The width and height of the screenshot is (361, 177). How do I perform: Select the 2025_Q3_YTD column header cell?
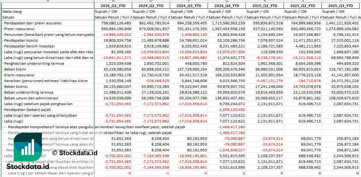pyautogui.click(x=341, y=6)
